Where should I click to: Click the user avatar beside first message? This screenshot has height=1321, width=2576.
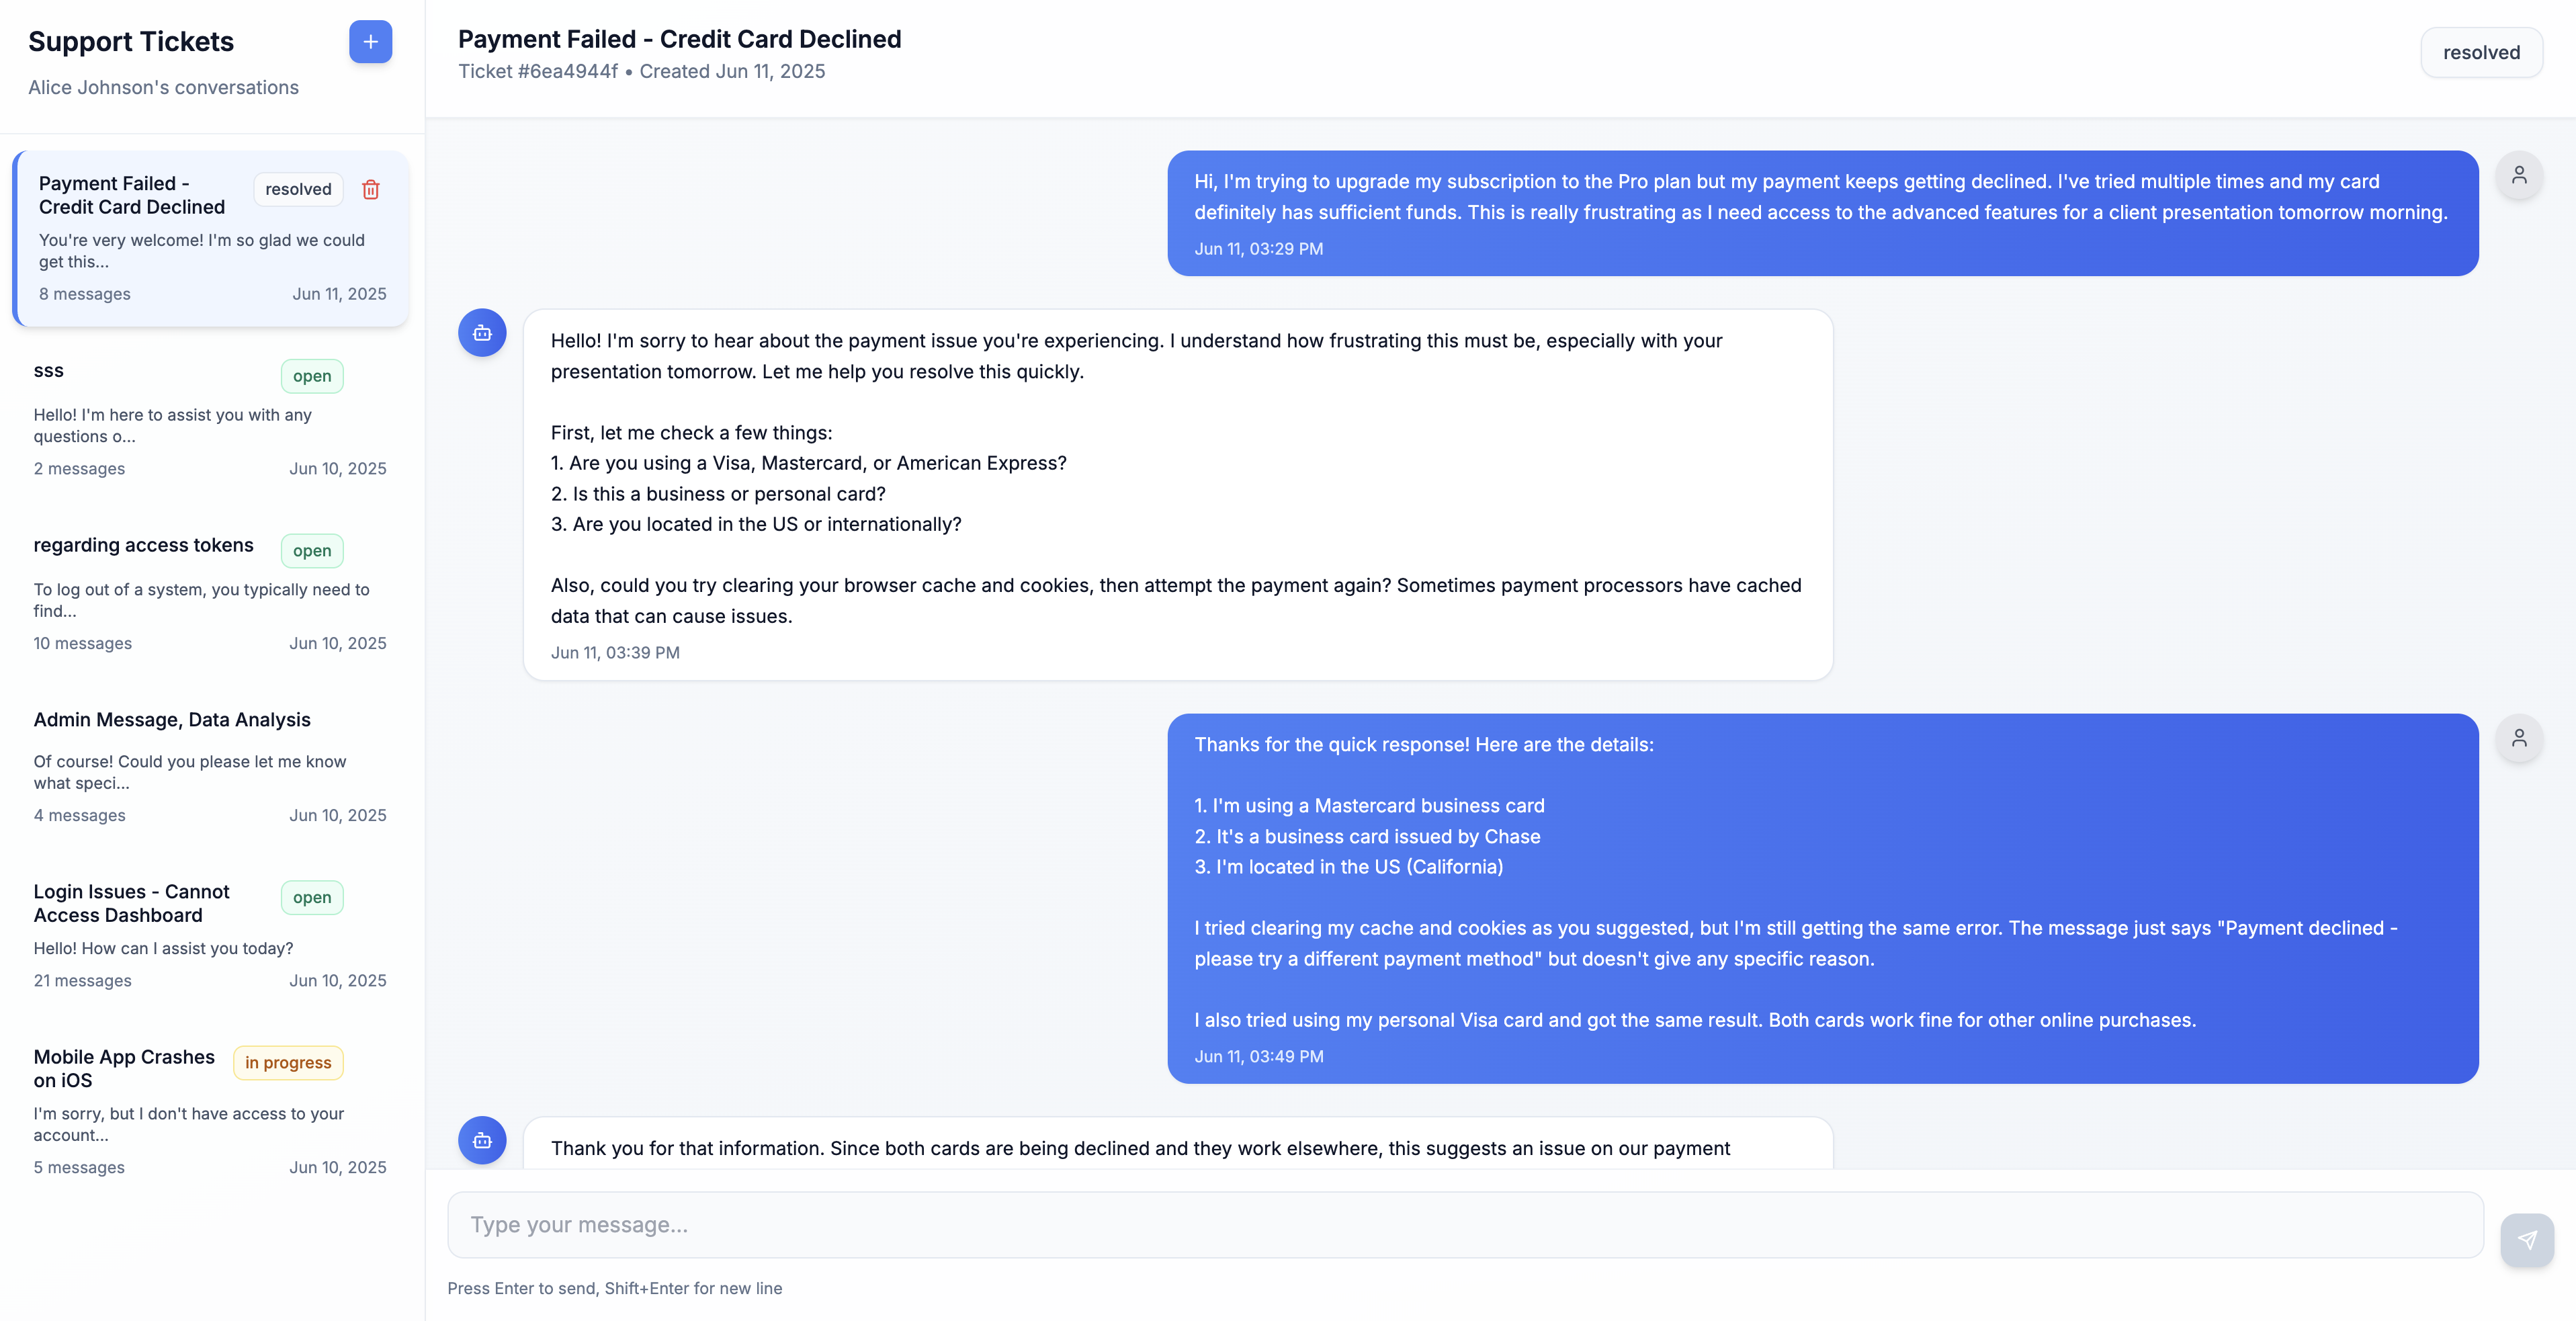point(2519,175)
